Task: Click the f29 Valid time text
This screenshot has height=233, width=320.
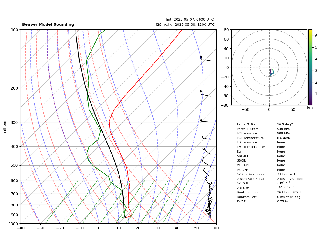Action: pos(185,24)
